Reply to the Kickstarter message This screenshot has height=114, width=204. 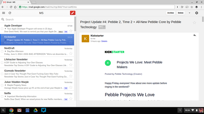coord(195,35)
